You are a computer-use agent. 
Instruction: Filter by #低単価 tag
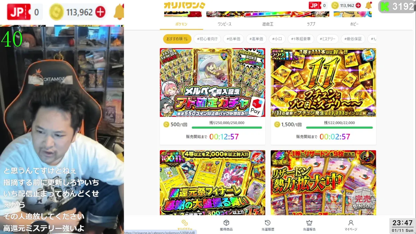pyautogui.click(x=233, y=39)
